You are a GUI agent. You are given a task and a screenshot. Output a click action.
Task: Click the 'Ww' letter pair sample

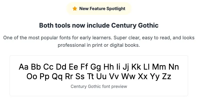pyautogui.click(x=128, y=77)
